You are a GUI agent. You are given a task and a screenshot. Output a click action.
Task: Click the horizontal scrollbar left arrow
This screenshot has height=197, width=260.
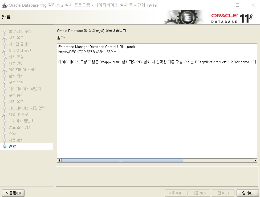pyautogui.click(x=59, y=160)
